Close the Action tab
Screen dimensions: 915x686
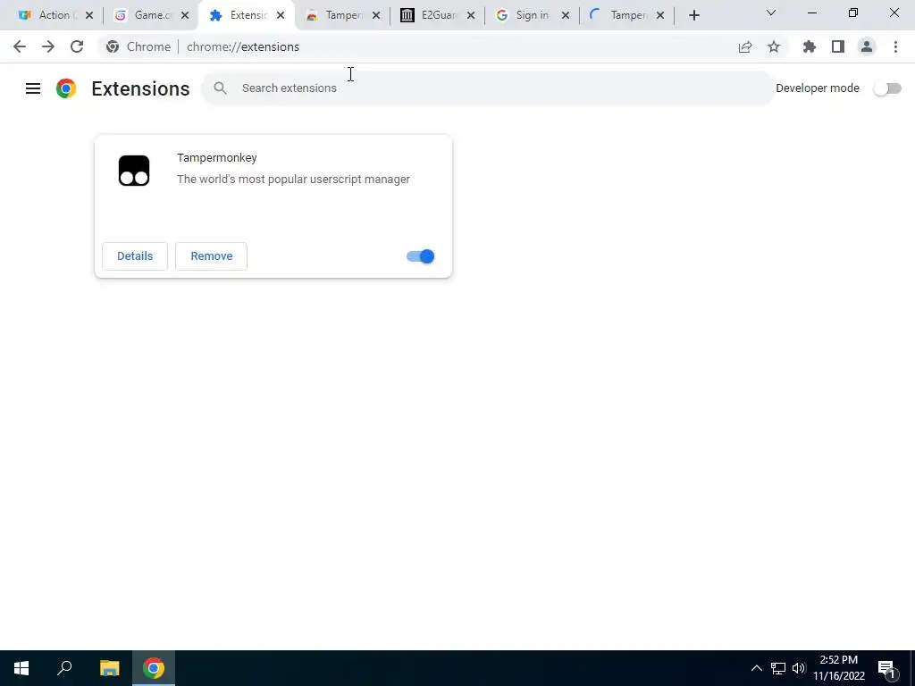click(89, 15)
